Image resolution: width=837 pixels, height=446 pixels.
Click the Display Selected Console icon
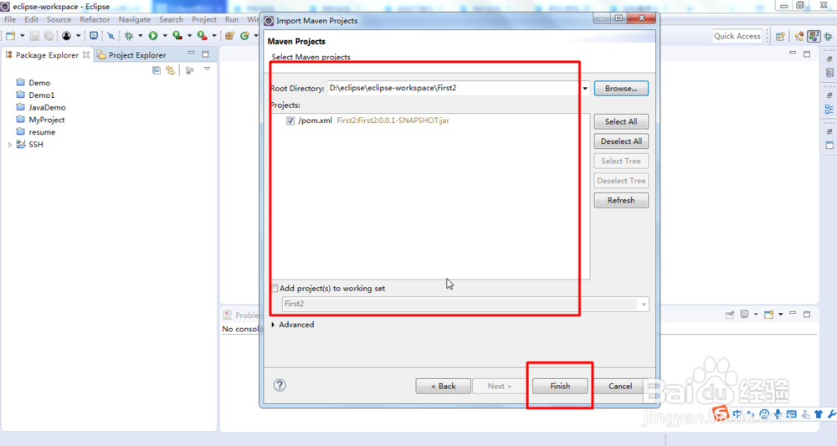pyautogui.click(x=745, y=315)
